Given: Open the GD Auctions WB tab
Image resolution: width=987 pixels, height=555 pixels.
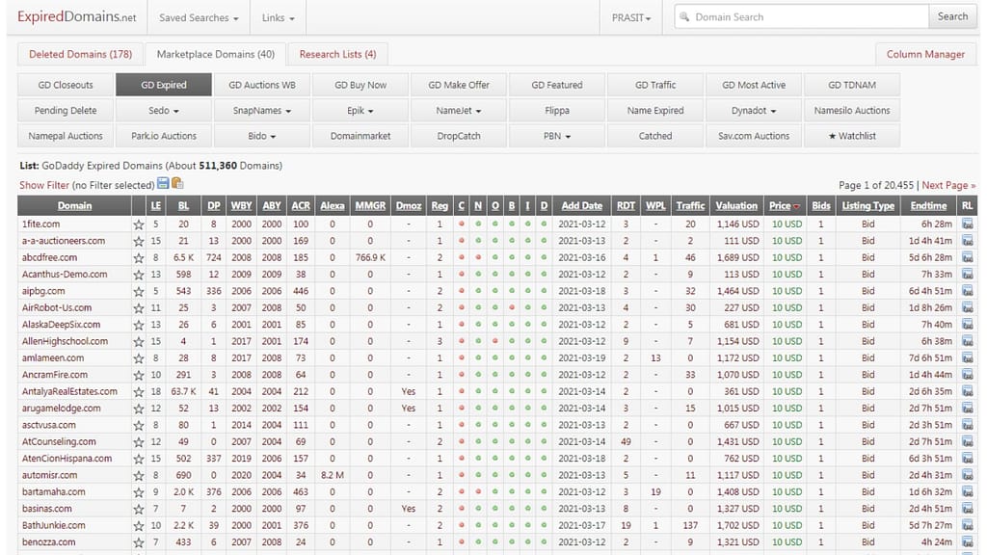Looking at the screenshot, I should [262, 84].
